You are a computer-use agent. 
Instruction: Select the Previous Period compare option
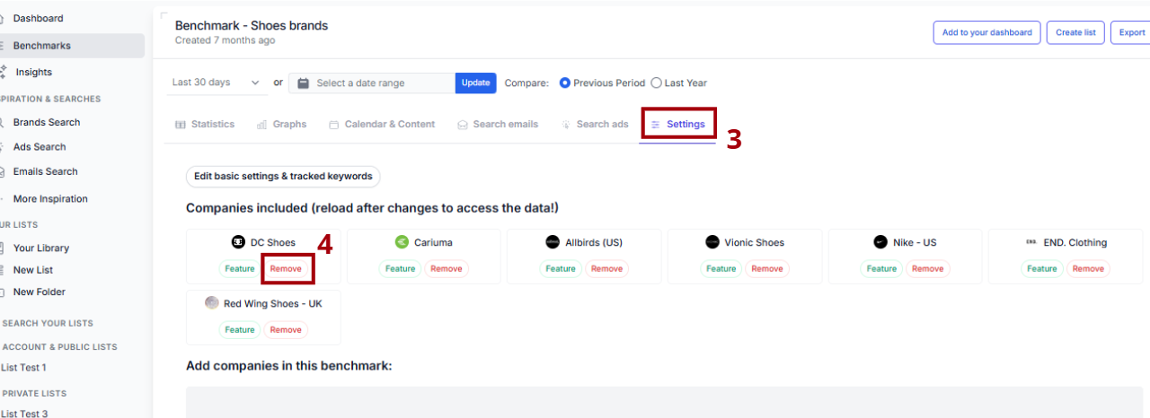click(x=565, y=83)
